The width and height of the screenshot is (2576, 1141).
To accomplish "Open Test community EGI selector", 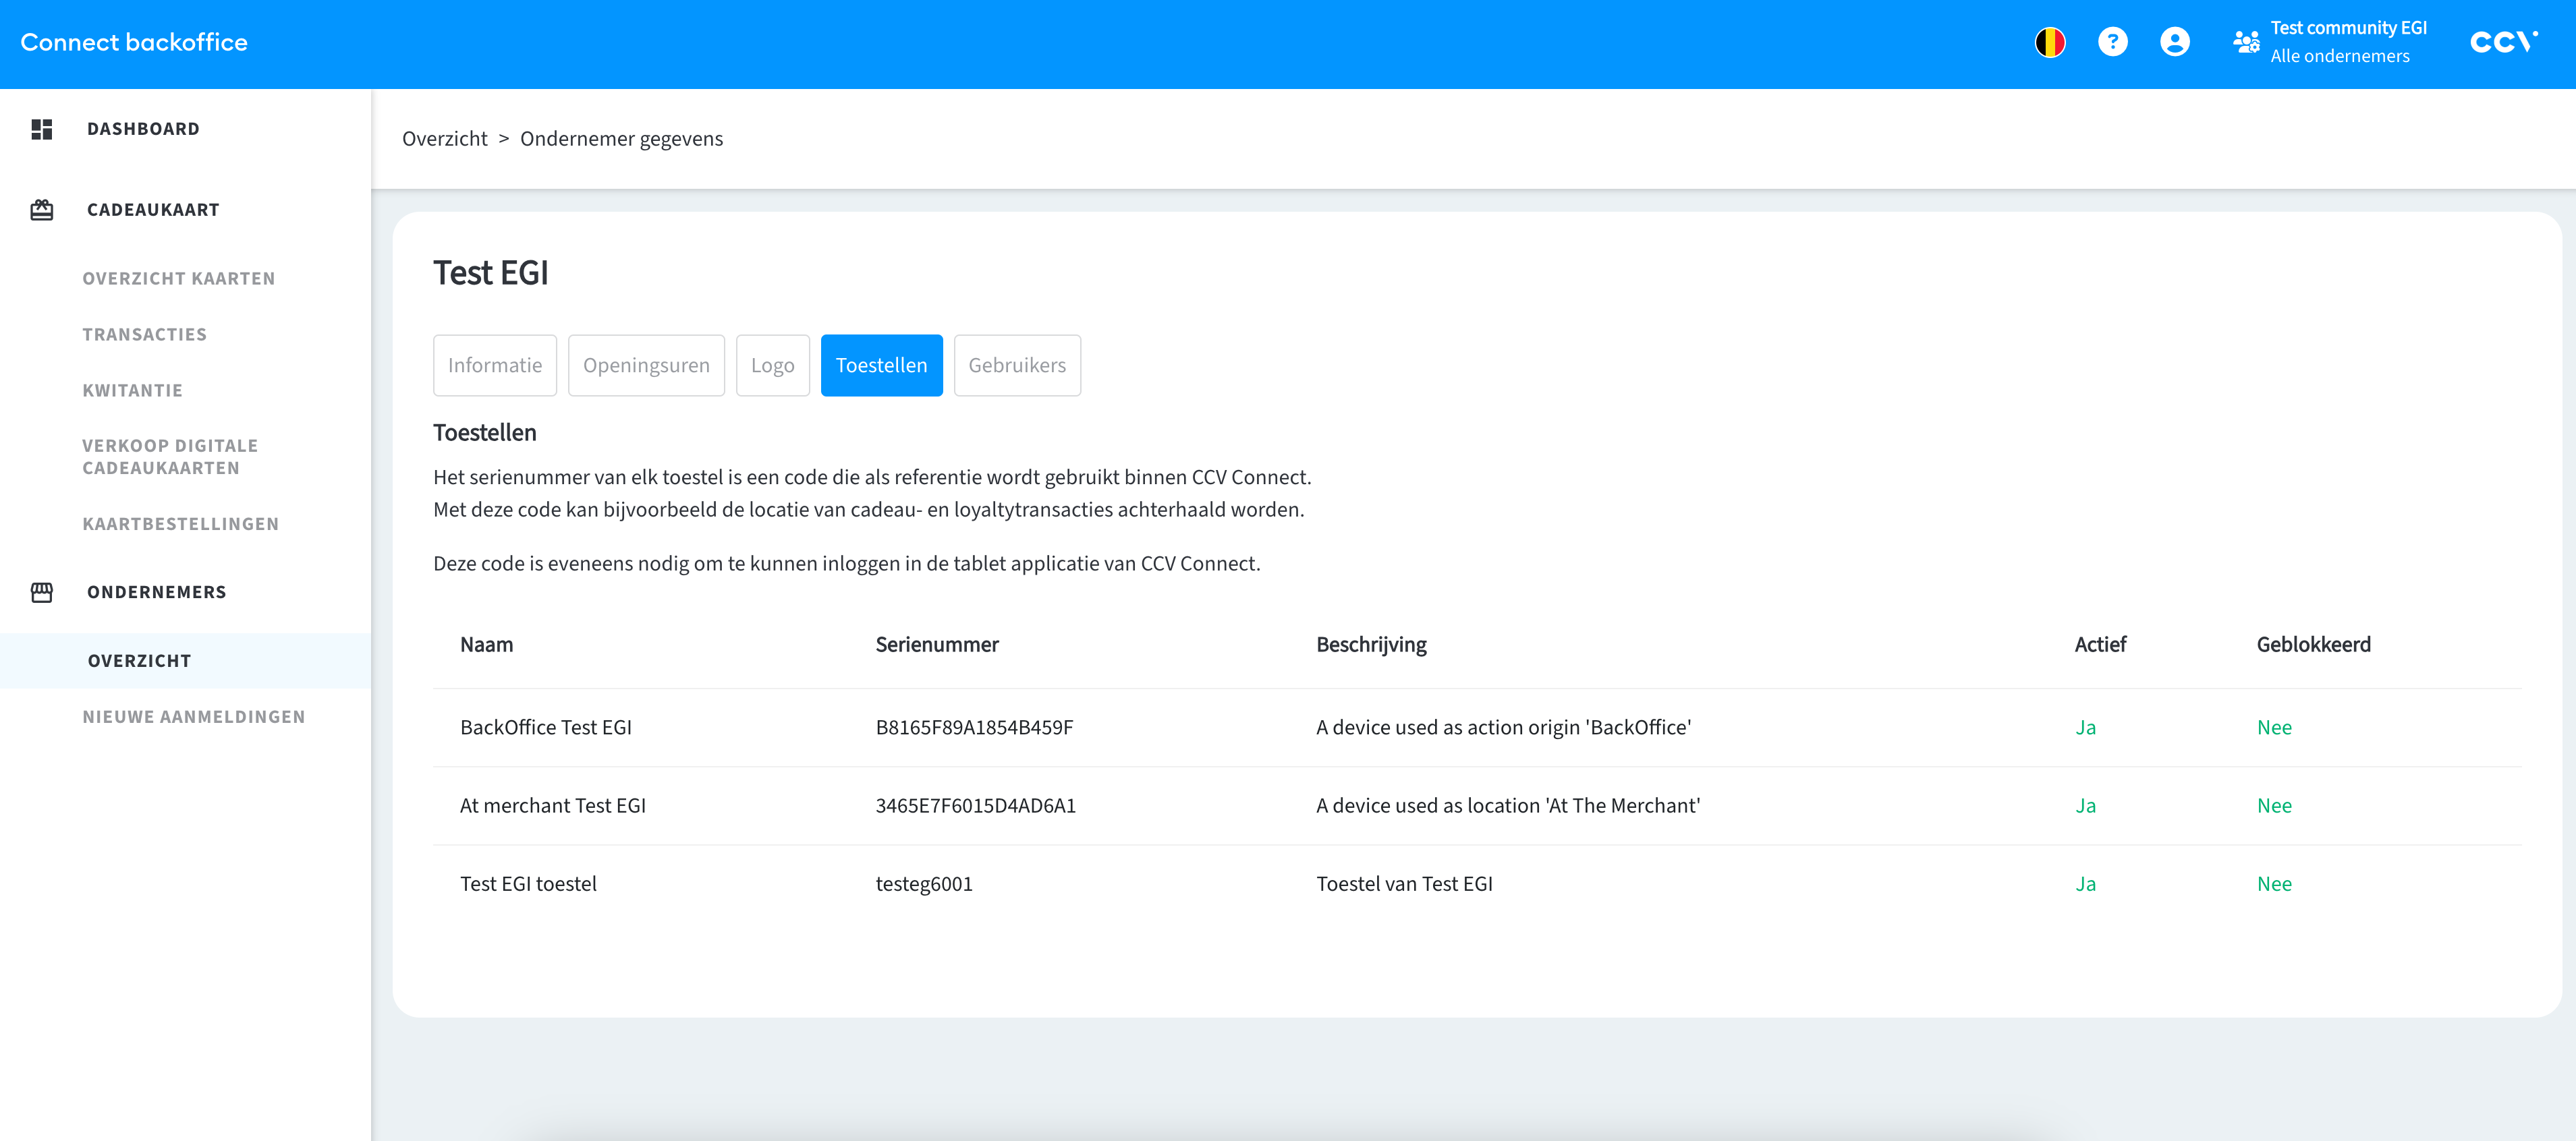I will tap(2347, 42).
